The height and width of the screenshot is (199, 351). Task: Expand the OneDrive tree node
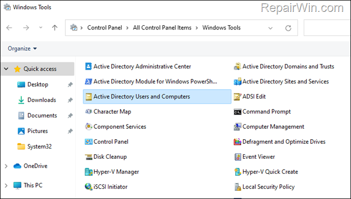point(6,166)
